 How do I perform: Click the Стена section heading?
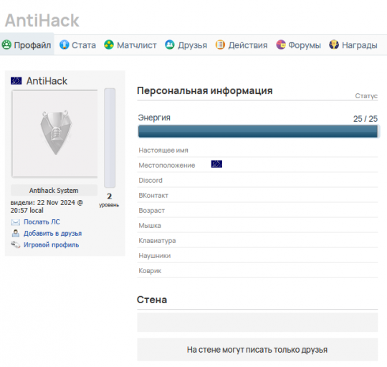tap(152, 300)
